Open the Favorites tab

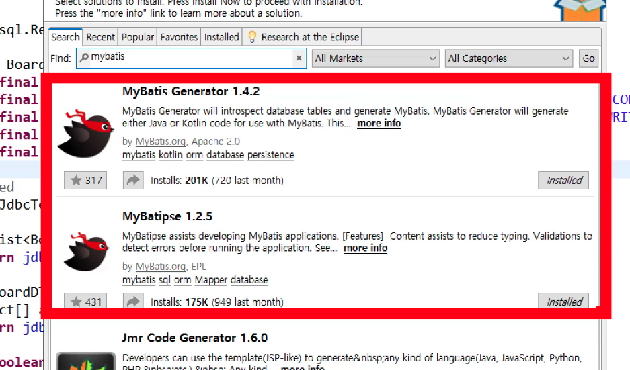pos(179,37)
